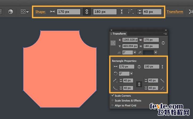Open the rotate angle dropdown in Transform

135,52
